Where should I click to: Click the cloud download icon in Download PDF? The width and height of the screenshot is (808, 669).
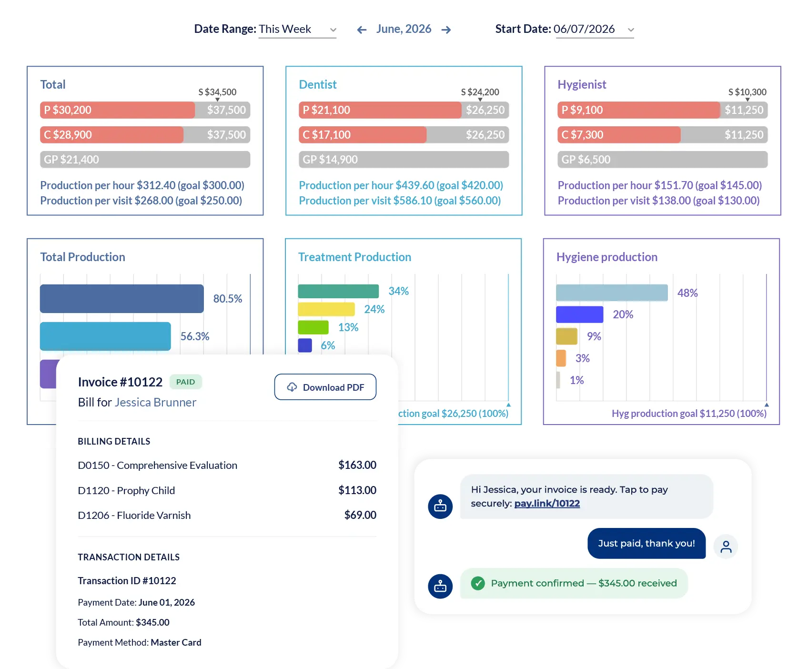click(292, 387)
